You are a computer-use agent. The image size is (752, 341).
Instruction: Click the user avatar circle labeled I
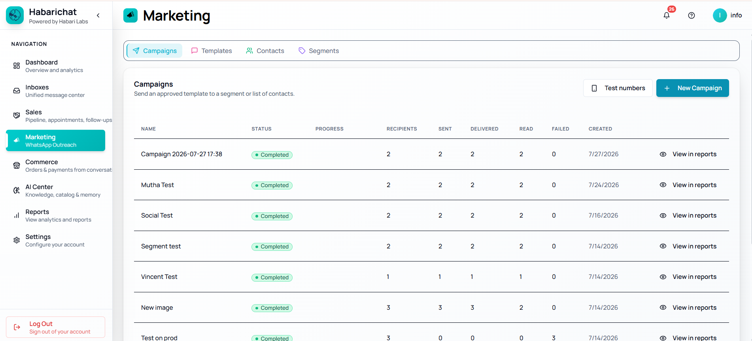720,15
